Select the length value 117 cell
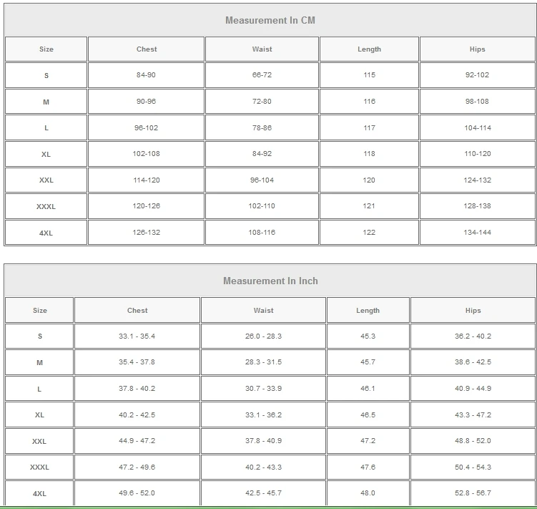 tap(369, 127)
